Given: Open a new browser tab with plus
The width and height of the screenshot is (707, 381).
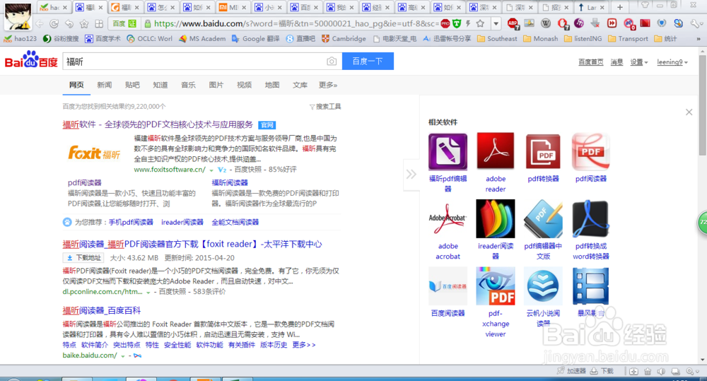Looking at the screenshot, I should tap(620, 7).
